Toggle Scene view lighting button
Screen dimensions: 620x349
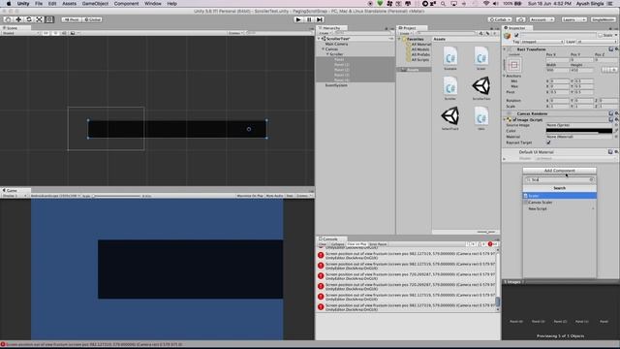click(x=55, y=33)
